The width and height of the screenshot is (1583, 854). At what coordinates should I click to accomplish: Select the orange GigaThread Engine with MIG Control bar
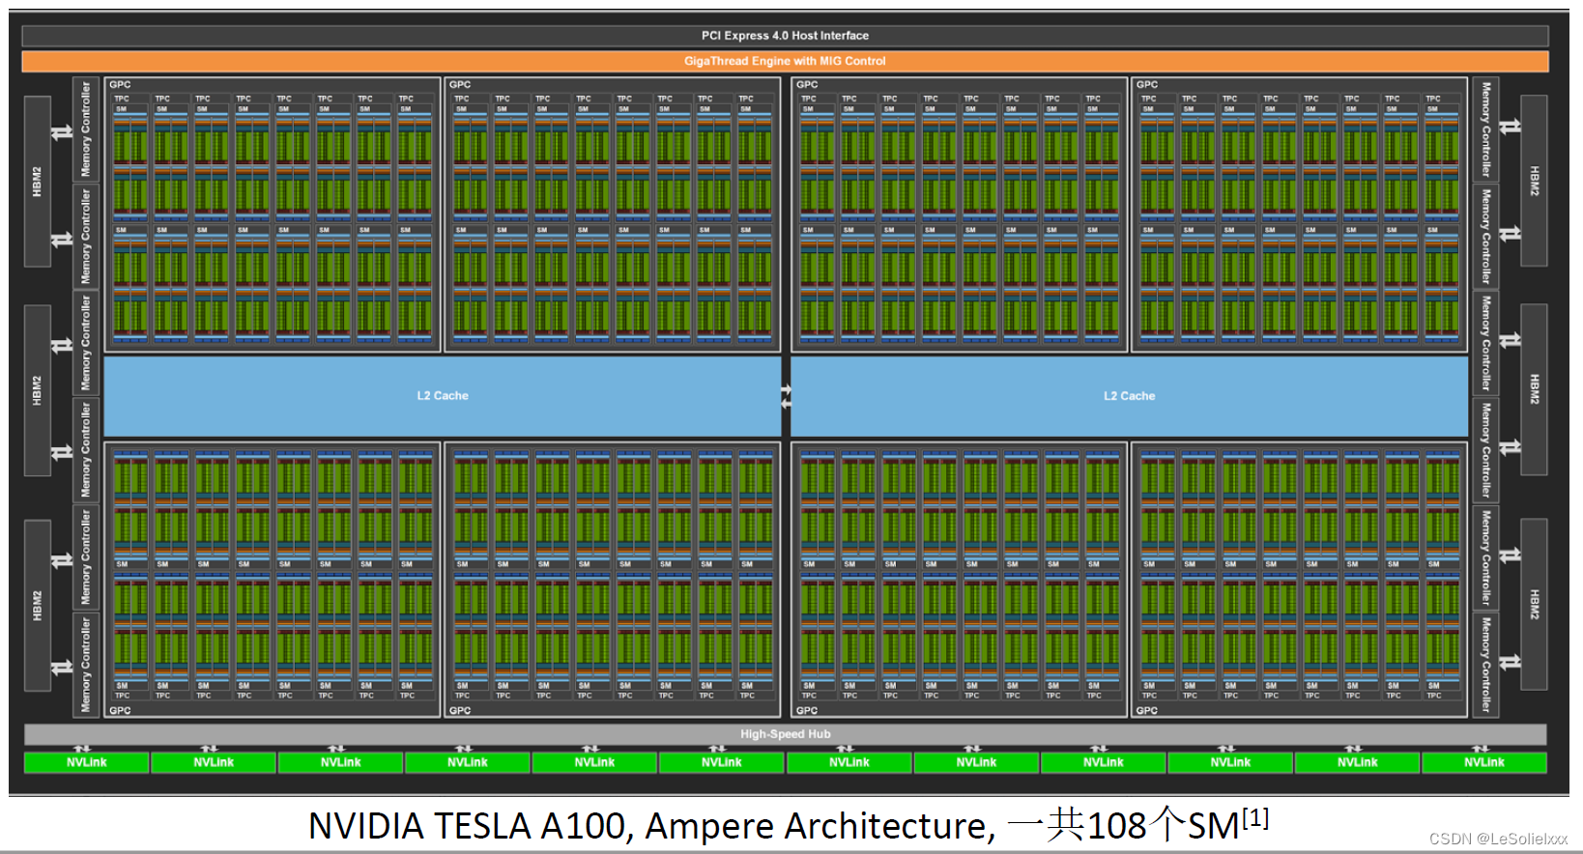point(785,61)
